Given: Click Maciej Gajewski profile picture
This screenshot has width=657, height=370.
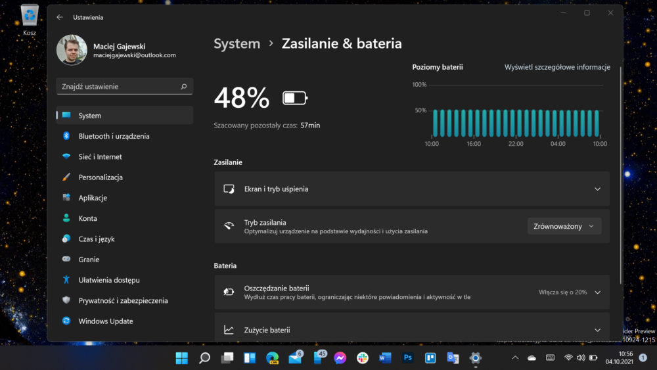Looking at the screenshot, I should click(72, 50).
